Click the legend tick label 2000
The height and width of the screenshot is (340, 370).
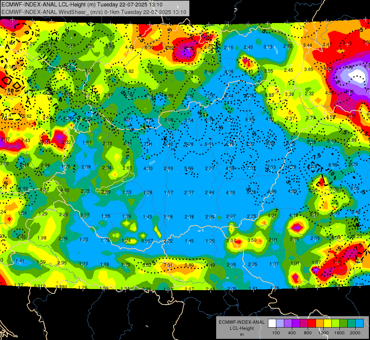(x=355, y=333)
